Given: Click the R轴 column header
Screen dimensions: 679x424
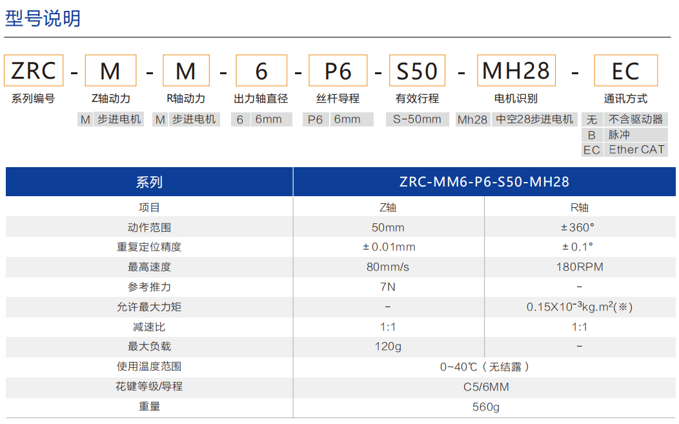Looking at the screenshot, I should [x=580, y=207].
